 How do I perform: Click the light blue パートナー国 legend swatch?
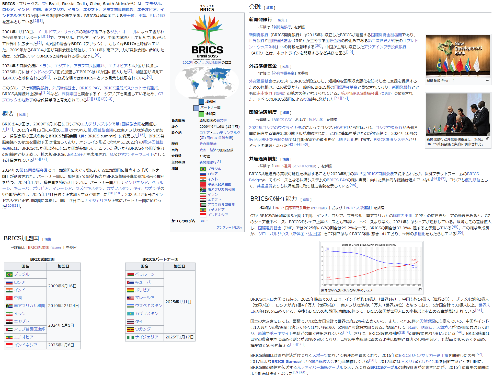click(196, 108)
